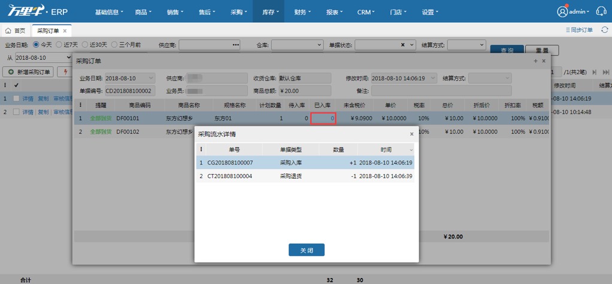Open the start date dropdown showing 2018-08-10
Screen dimensions: 612x284
coord(69,57)
